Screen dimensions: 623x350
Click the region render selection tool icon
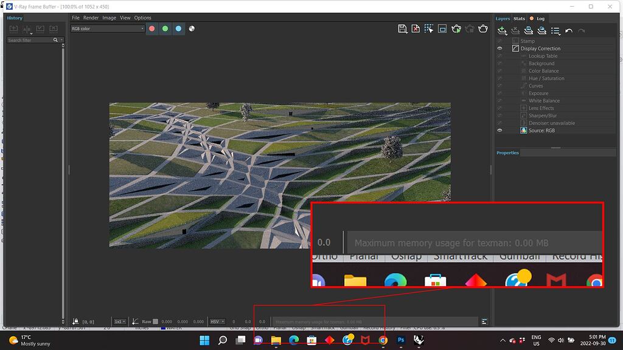[x=428, y=29]
